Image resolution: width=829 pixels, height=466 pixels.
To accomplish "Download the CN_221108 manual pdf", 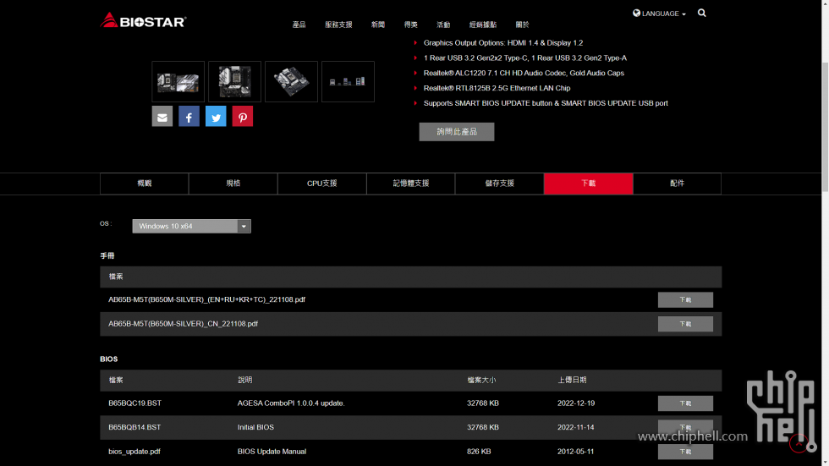I will [685, 324].
